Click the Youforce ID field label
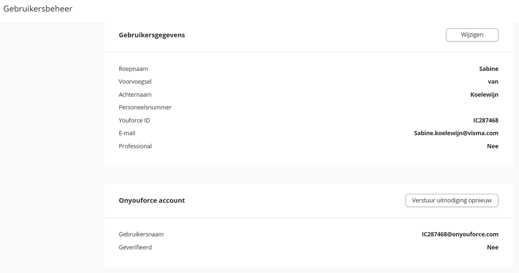The image size is (519, 273). pos(134,121)
